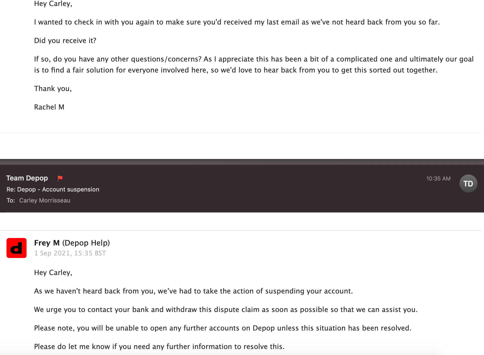
Task: Click the red Depop logo thumbnail
Action: click(x=17, y=248)
